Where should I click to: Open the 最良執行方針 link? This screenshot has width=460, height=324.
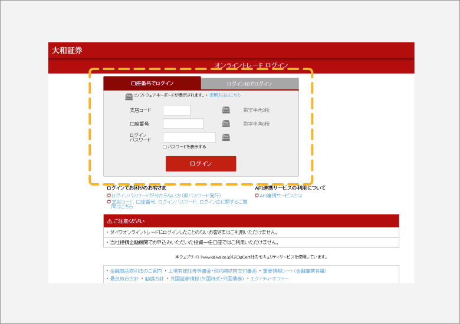coord(124,279)
